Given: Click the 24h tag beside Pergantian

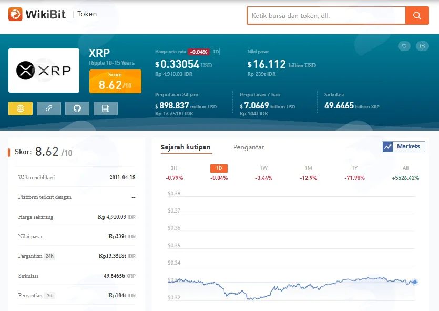Looking at the screenshot, I should click(x=49, y=256).
